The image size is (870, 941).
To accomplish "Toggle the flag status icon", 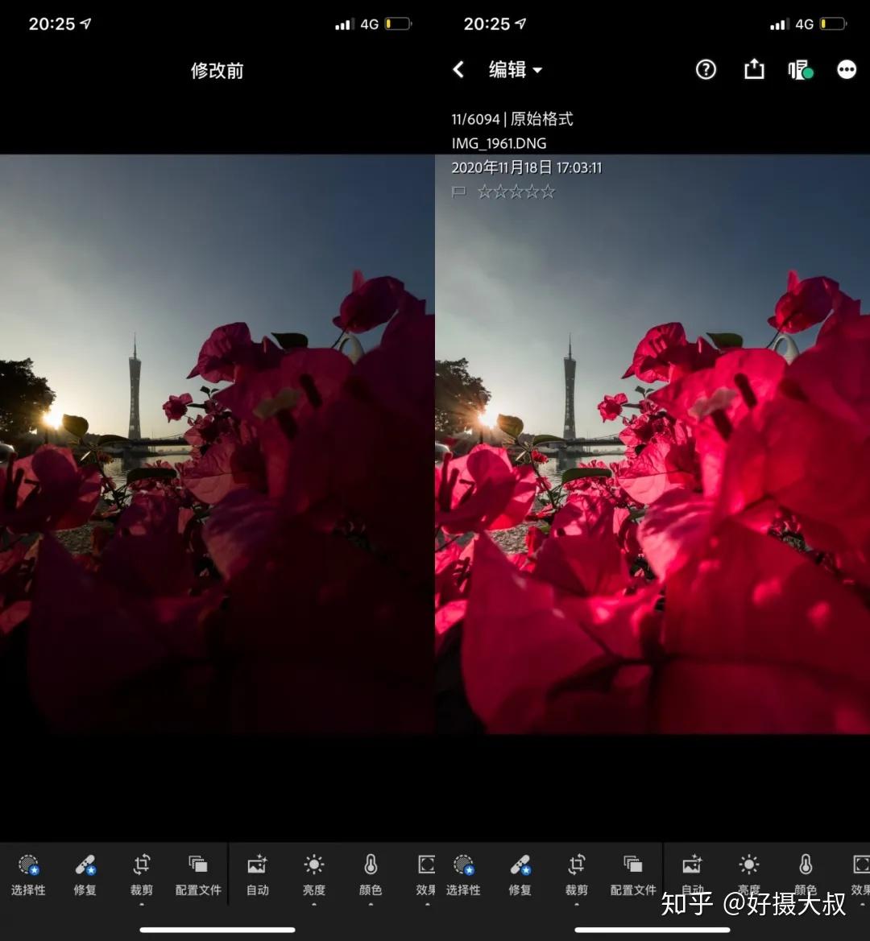I will (x=458, y=192).
